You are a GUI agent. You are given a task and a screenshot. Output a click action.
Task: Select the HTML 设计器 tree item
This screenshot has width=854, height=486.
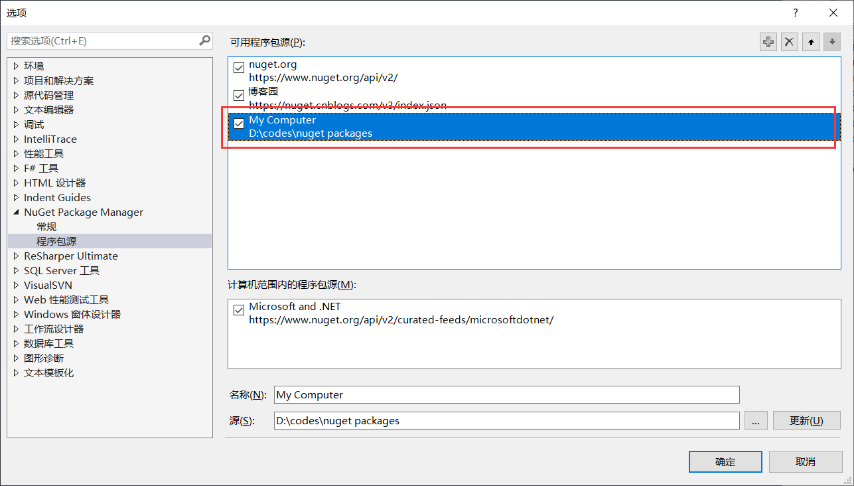click(55, 183)
